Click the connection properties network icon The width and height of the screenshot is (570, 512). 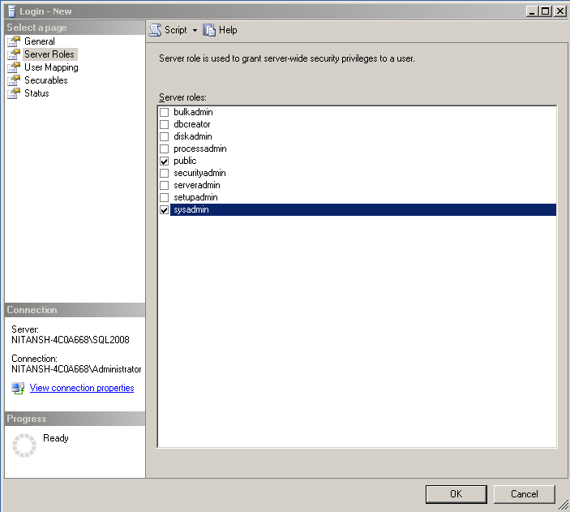18,388
